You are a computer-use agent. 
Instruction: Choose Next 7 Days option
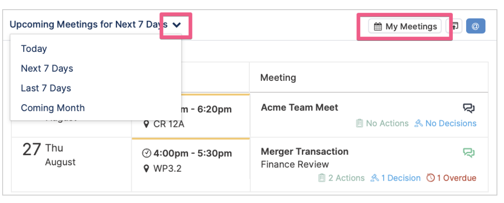pos(47,69)
